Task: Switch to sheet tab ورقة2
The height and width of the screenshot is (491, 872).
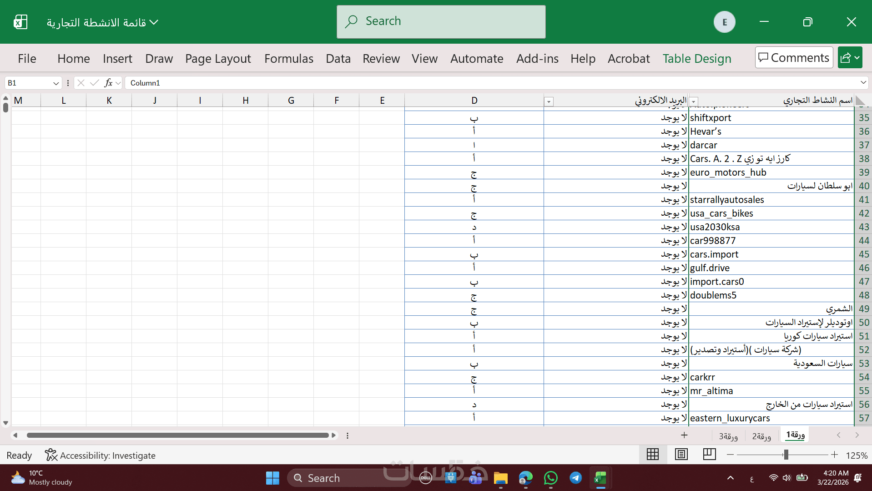Action: 761,436
